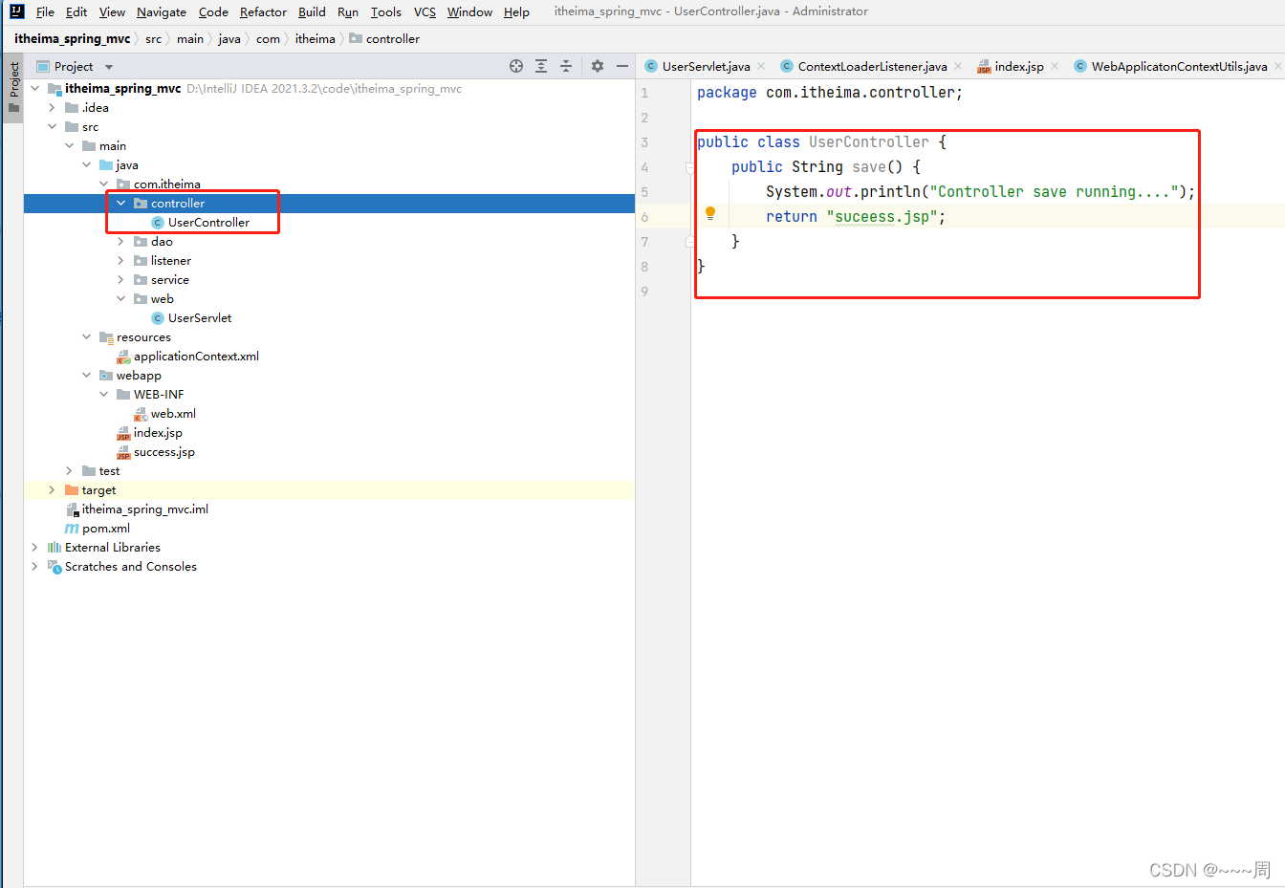
Task: Switch to ContextLoaderListener.java tab
Action: (872, 66)
